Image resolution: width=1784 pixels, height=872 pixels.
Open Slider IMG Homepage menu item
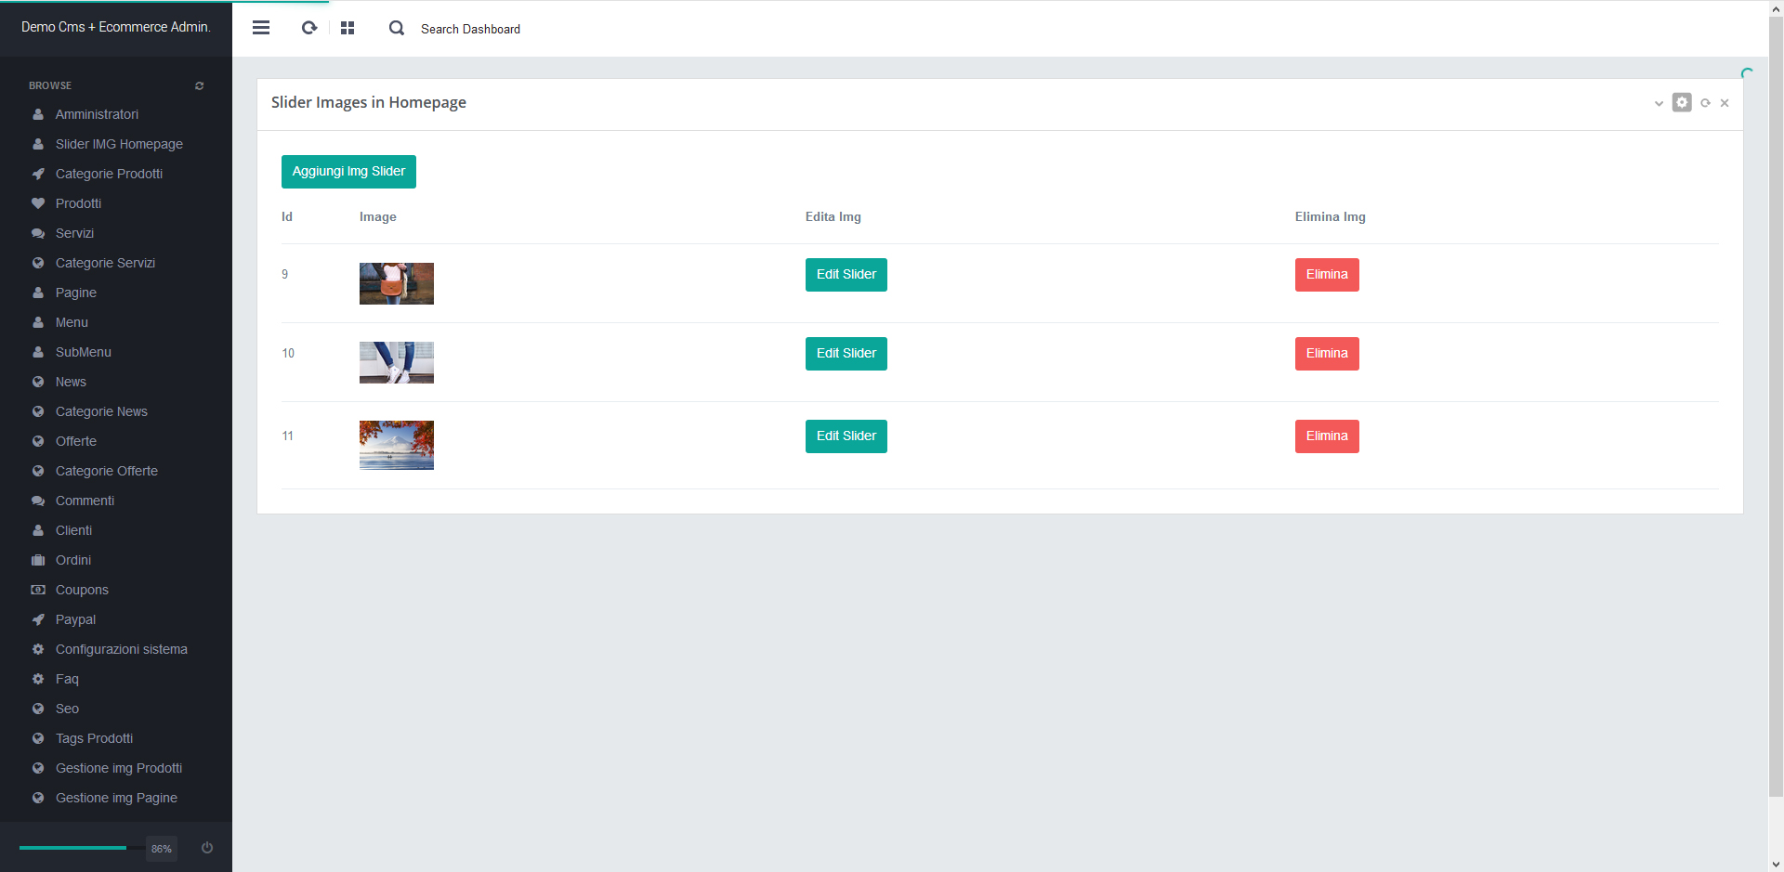(x=119, y=144)
